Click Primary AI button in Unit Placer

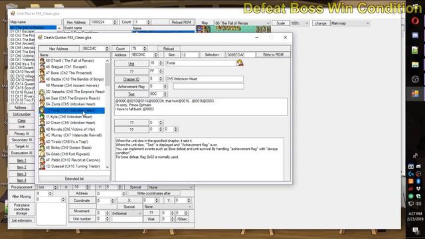[21, 133]
